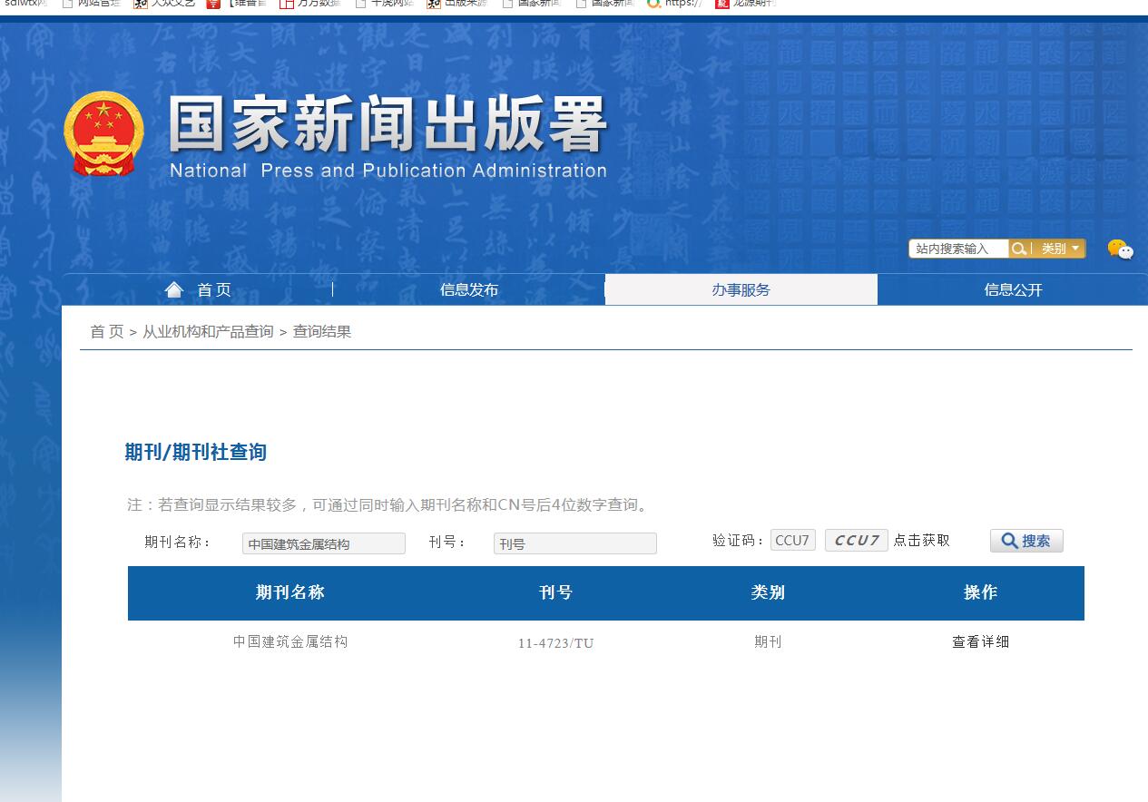Switch to the 信息公开 tab
Image resolution: width=1148 pixels, height=802 pixels.
coord(1012,289)
